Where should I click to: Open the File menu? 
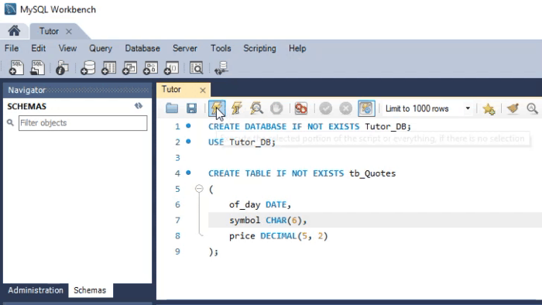(x=12, y=48)
